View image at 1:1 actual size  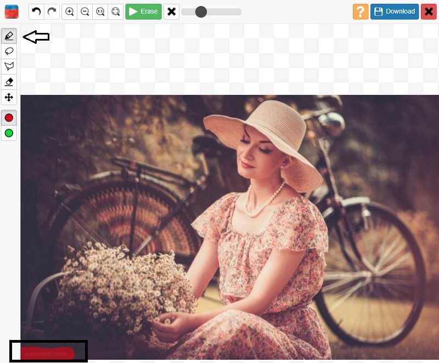[101, 11]
